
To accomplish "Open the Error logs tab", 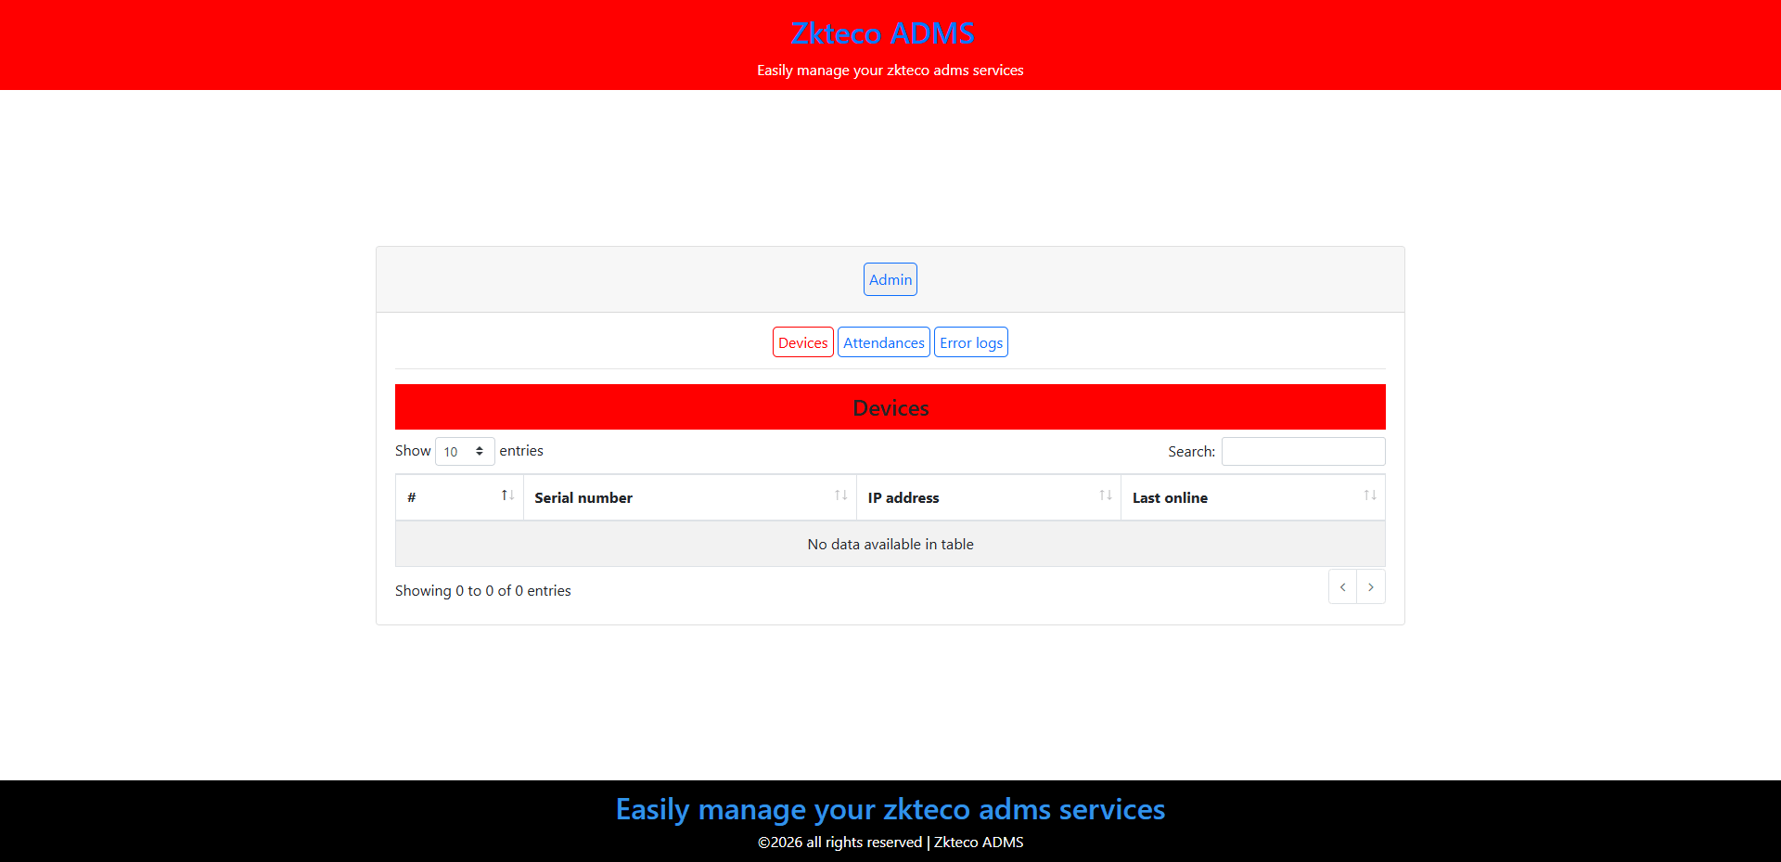I will tap(971, 342).
